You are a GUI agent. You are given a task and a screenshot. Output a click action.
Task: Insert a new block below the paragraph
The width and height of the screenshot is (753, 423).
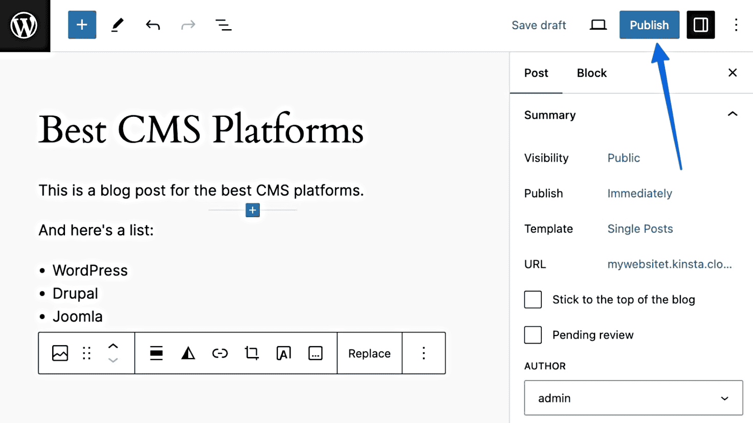[252, 210]
